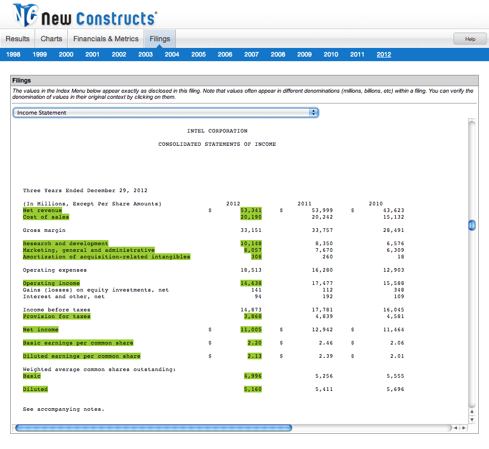This screenshot has width=489, height=449.
Task: Select filing year 2009
Action: click(x=305, y=55)
